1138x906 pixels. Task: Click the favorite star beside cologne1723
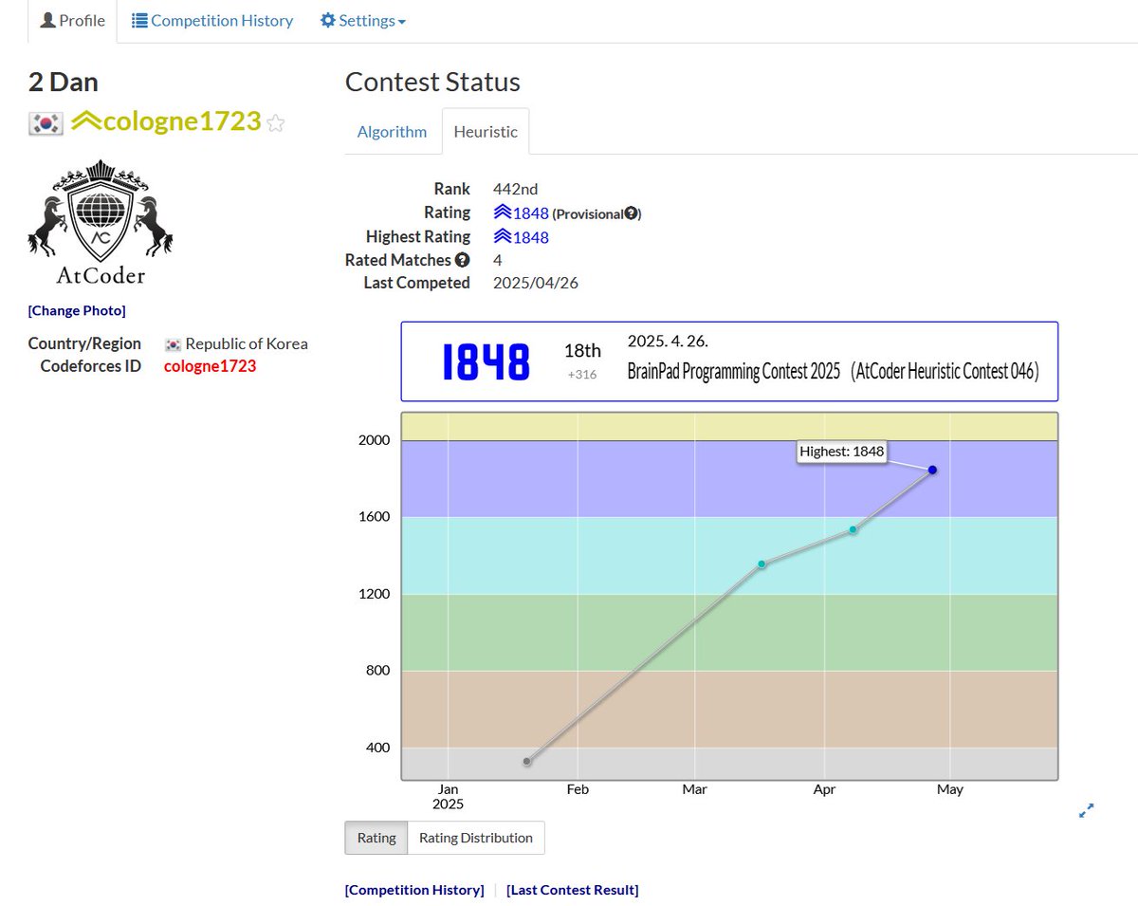coord(275,122)
